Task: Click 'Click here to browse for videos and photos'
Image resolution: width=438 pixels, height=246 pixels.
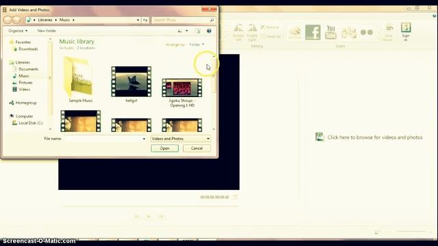Action: click(369, 137)
